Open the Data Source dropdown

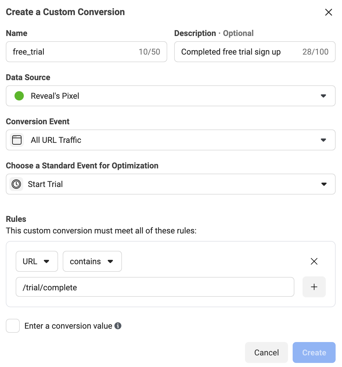[170, 96]
